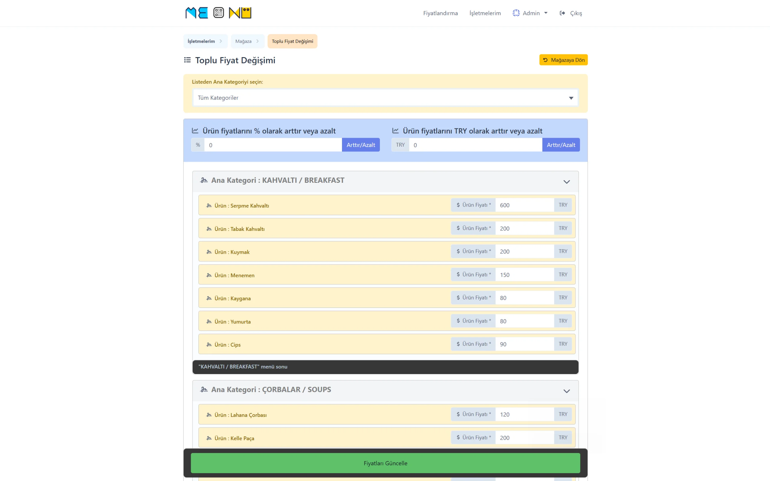Click list icon beside Toplu Fiyat Değişimi heading
This screenshot has height=481, width=770.
coord(187,60)
